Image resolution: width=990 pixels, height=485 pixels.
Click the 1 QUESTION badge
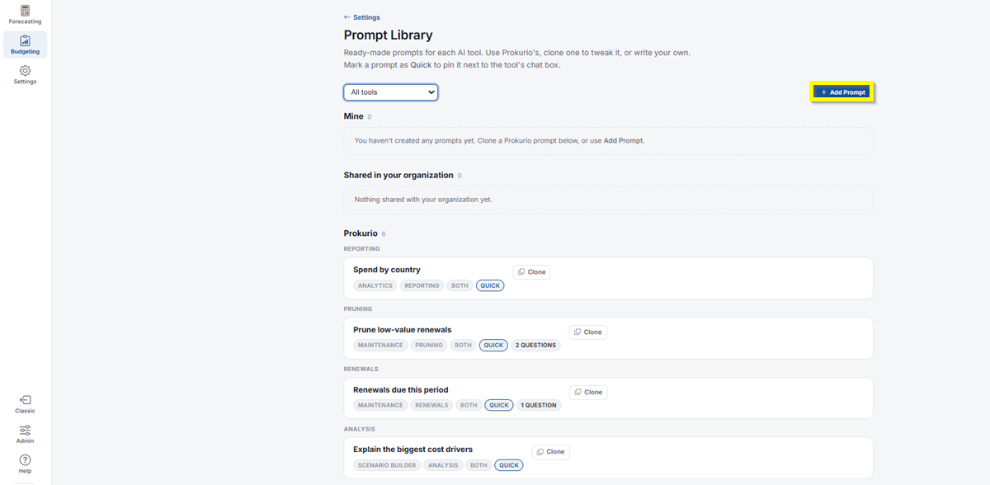(539, 406)
